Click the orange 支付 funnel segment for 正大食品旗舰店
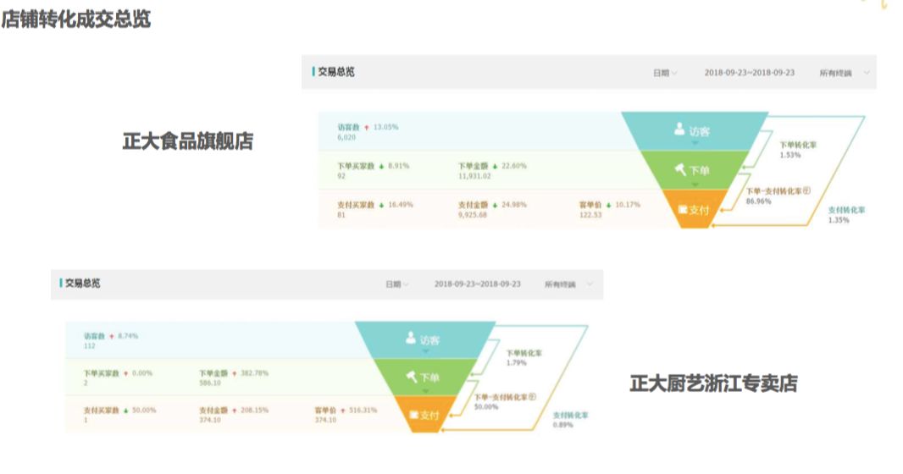This screenshot has width=903, height=474. (695, 207)
